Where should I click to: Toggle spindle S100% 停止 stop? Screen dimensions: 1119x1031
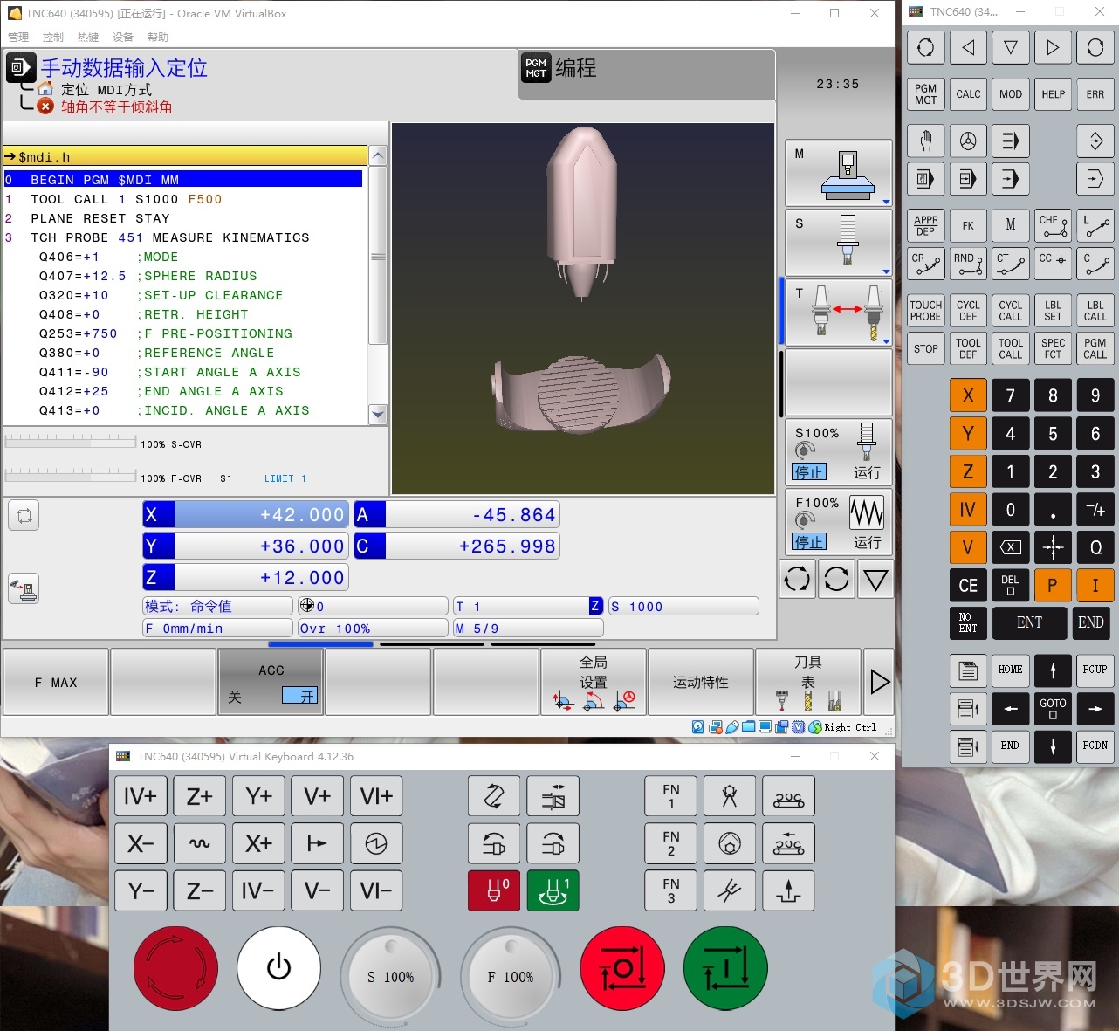pyautogui.click(x=809, y=472)
